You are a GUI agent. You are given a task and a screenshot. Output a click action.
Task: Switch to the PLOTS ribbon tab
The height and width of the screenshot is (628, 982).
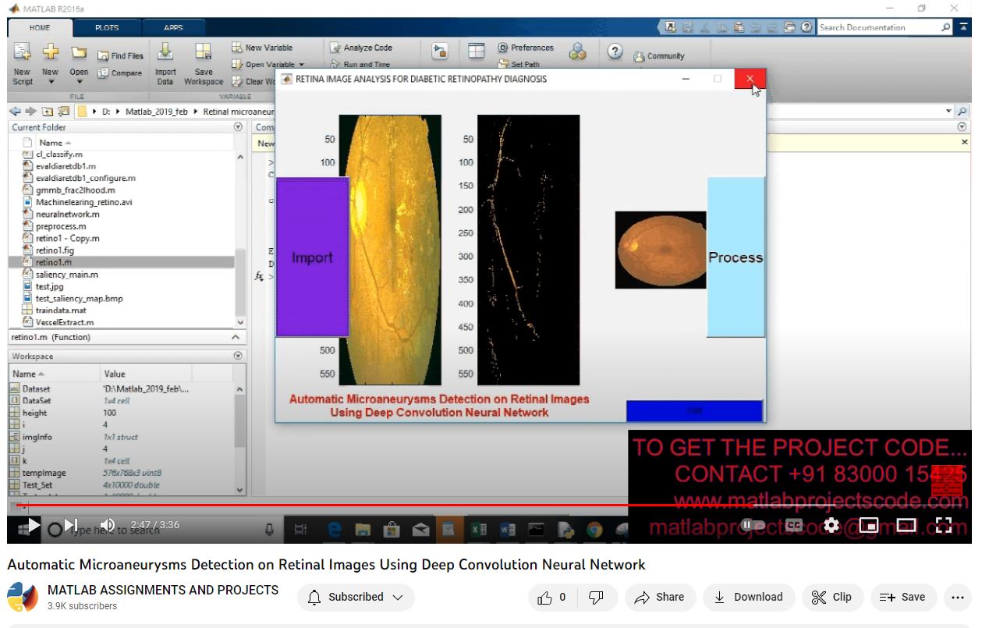[x=107, y=28]
